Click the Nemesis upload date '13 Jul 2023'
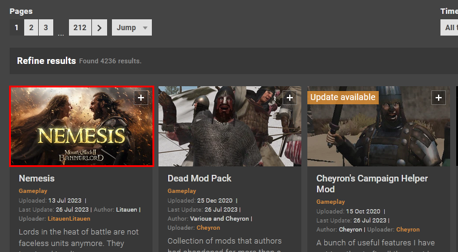This screenshot has height=252, width=458. (x=65, y=201)
